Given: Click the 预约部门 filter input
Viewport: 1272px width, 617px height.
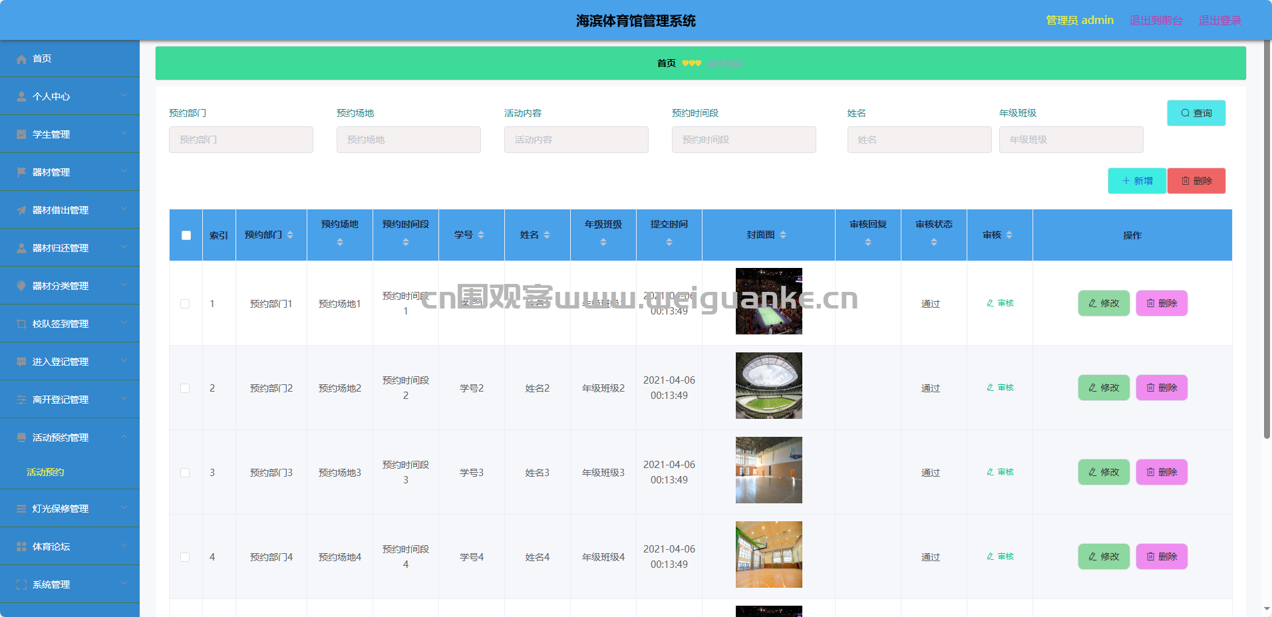Looking at the screenshot, I should tap(241, 140).
